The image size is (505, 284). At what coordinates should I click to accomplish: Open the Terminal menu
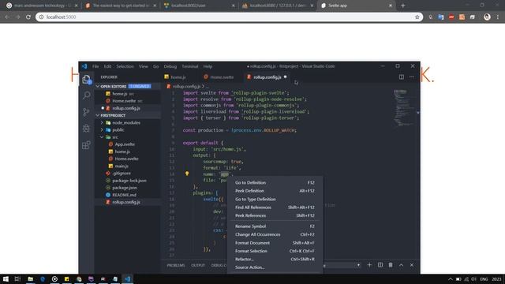pos(190,66)
